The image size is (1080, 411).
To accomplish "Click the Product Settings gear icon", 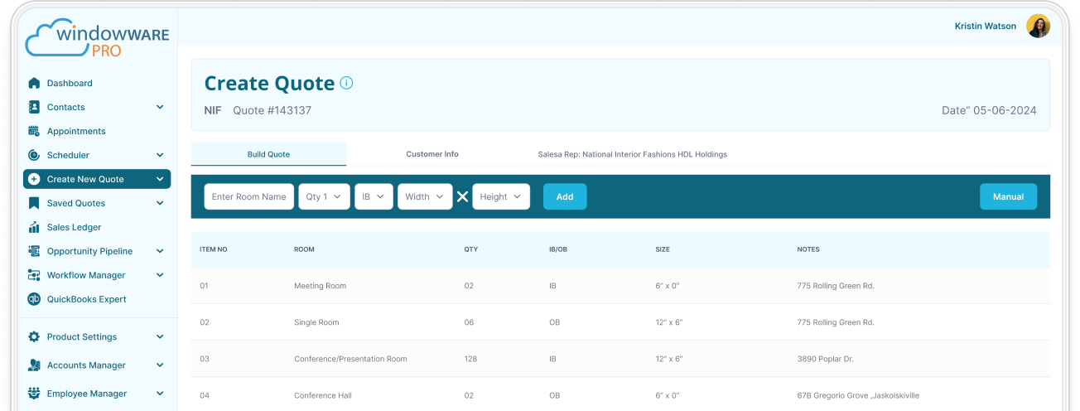I will click(x=34, y=337).
